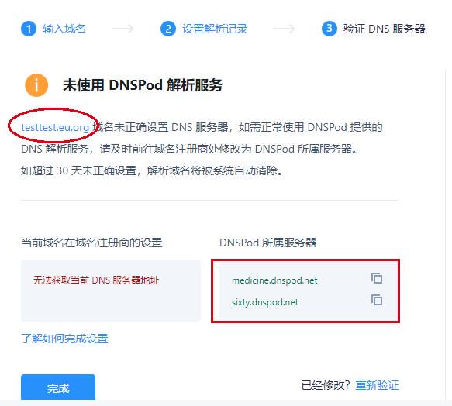Click 重新验证 link
The height and width of the screenshot is (406, 452).
[377, 385]
